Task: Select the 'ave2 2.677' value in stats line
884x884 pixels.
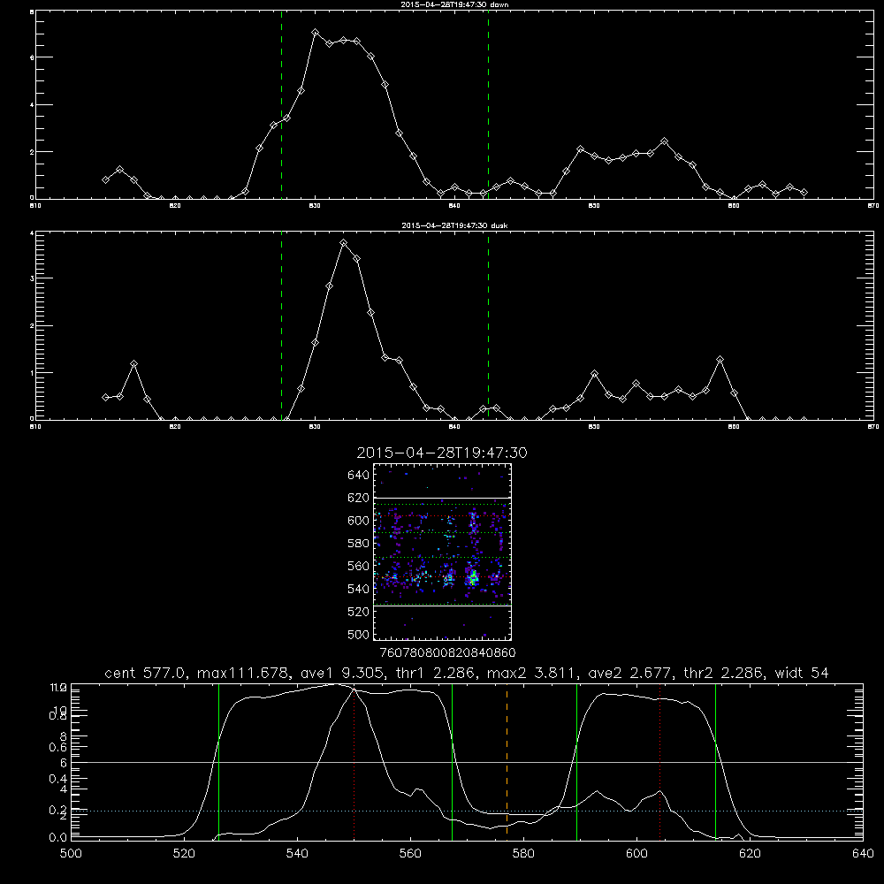Action: 629,673
